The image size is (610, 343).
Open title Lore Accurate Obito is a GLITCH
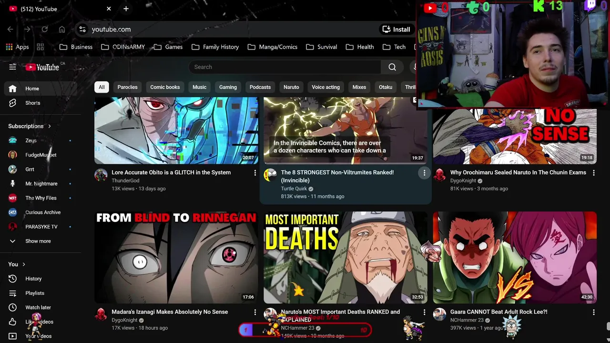pyautogui.click(x=171, y=172)
